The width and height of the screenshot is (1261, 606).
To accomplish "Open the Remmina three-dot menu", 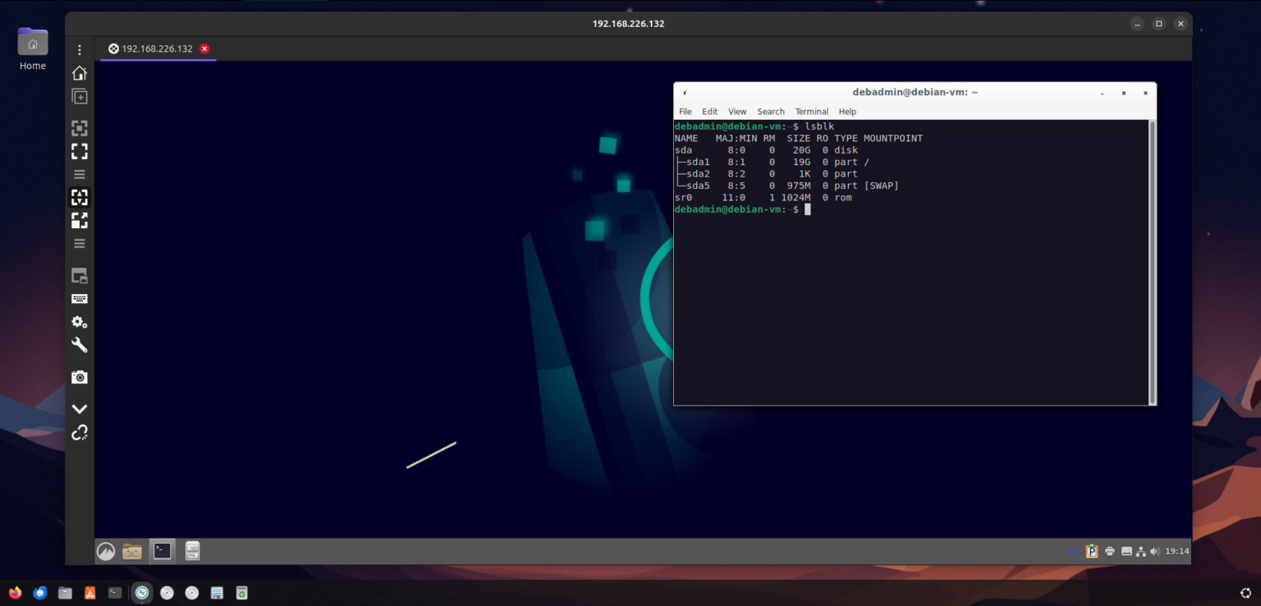I will tap(79, 49).
